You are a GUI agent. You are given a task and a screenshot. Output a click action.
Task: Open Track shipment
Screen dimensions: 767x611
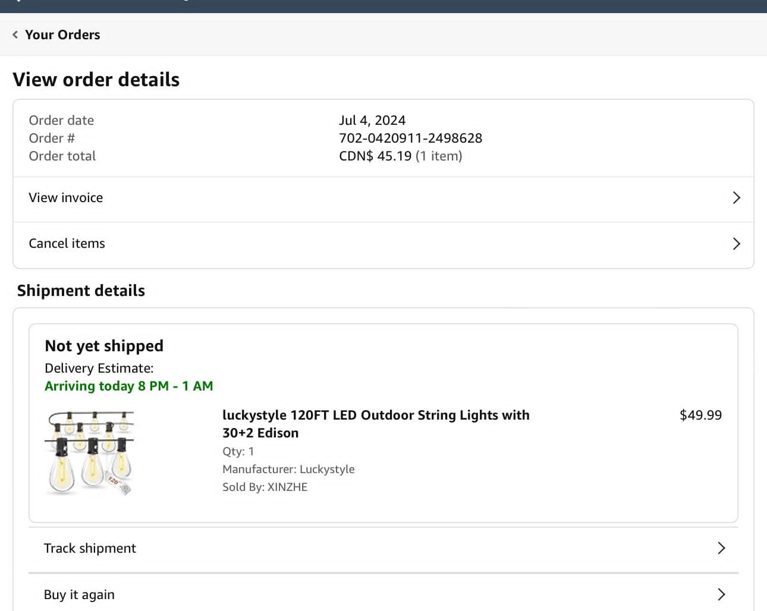click(x=383, y=549)
